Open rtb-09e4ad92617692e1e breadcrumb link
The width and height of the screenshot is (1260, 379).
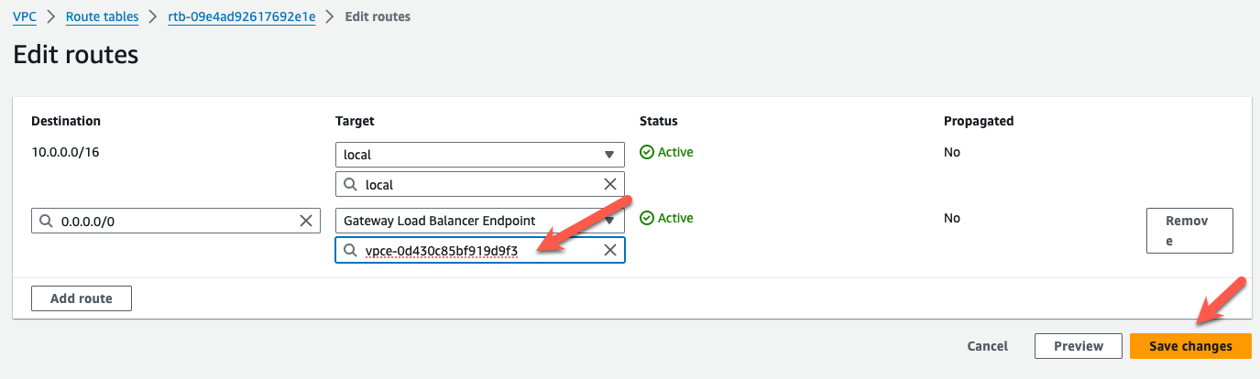click(x=242, y=16)
